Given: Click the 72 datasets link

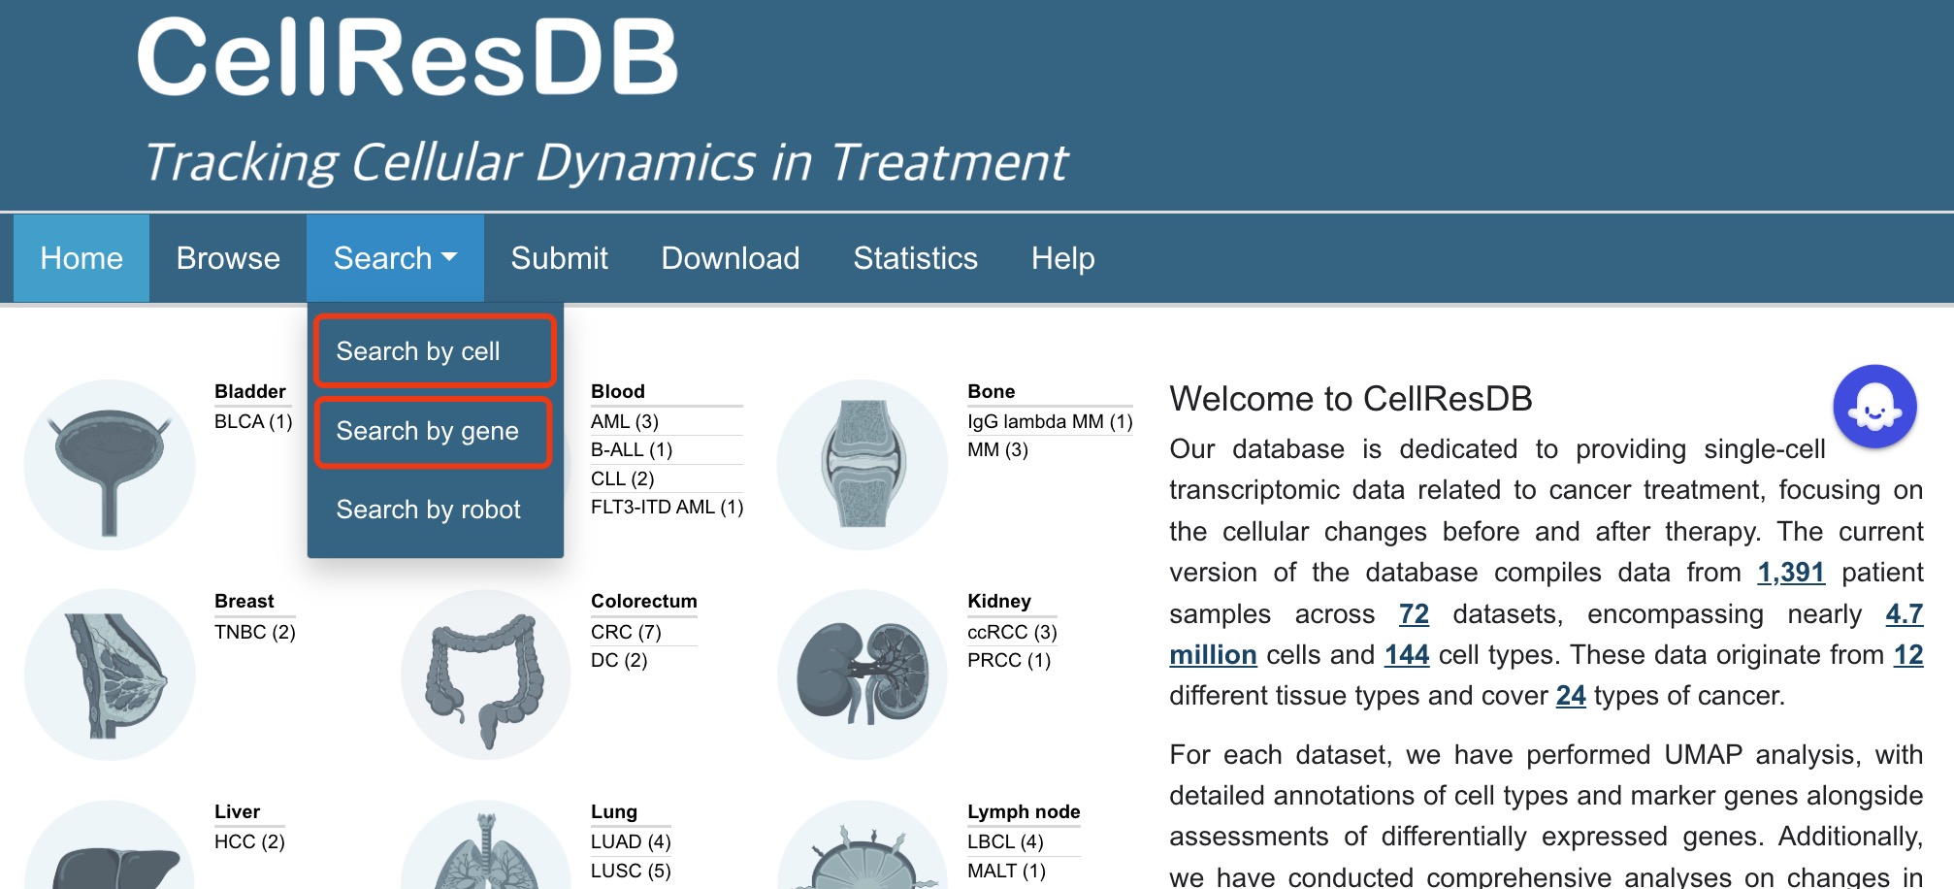Looking at the screenshot, I should [x=1414, y=614].
